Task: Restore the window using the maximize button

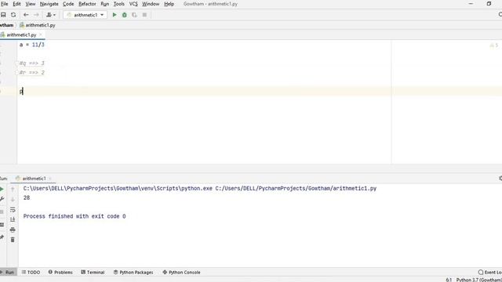Action: tap(489, 4)
